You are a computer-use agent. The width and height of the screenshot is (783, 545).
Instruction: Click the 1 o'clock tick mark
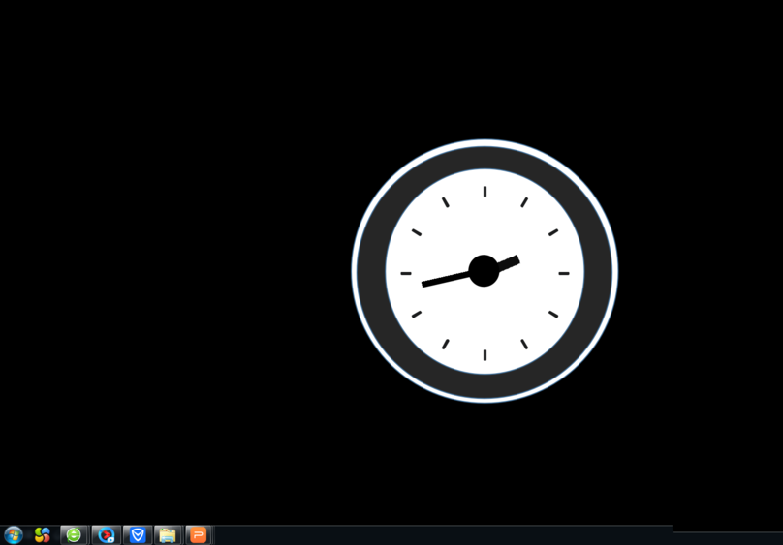coord(524,202)
